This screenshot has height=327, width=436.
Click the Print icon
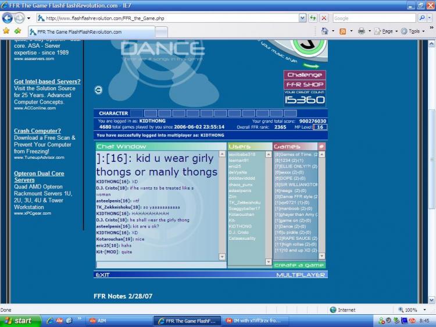361,31
